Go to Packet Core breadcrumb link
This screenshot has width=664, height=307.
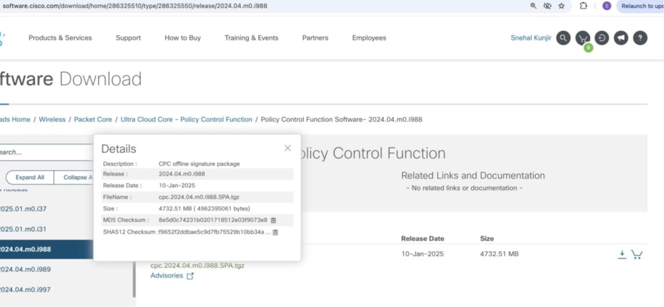pos(93,120)
